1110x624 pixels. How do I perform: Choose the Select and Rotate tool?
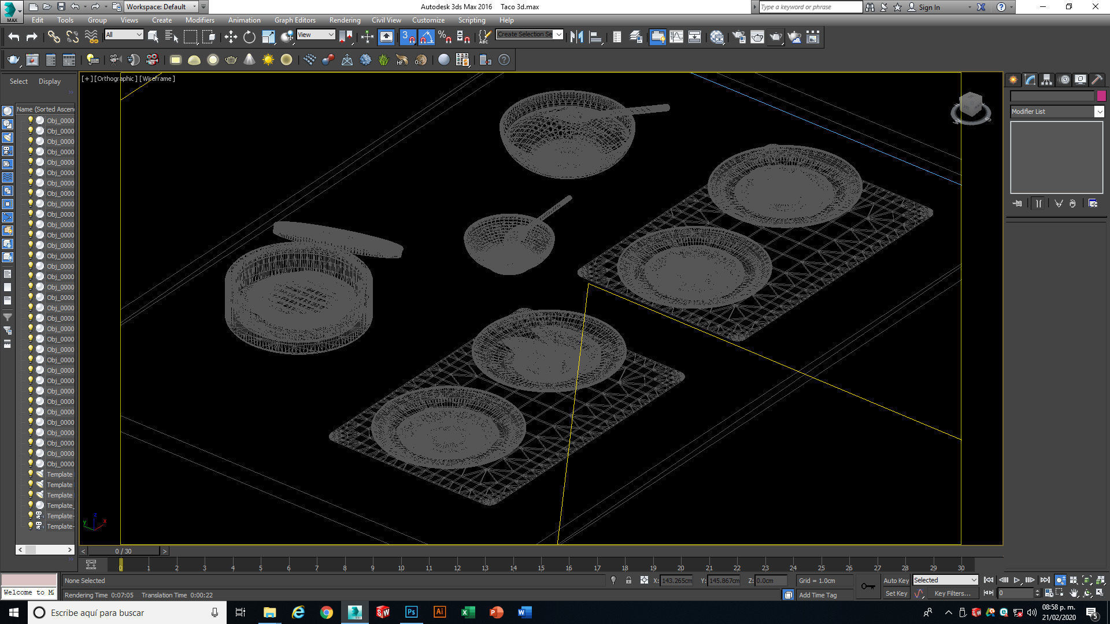click(x=249, y=38)
